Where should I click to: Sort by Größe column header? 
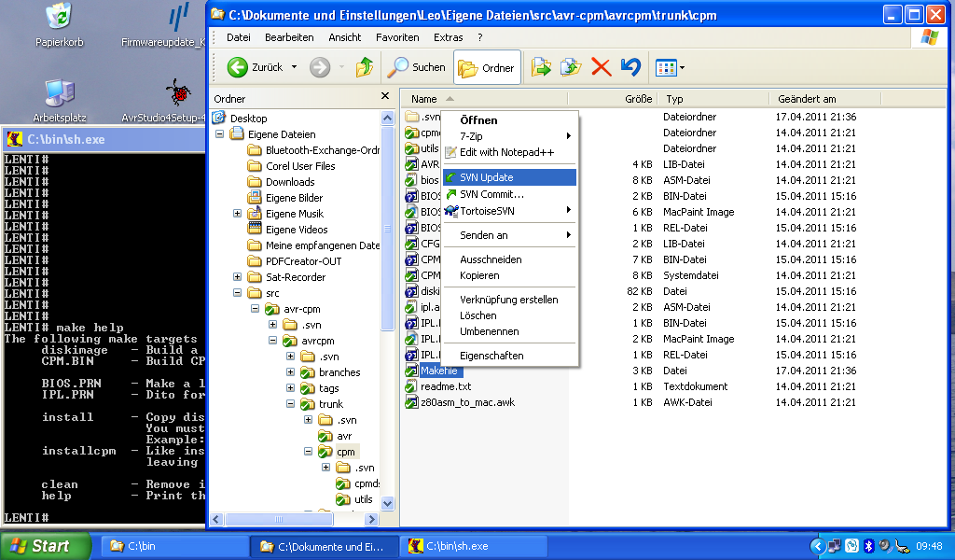(613, 99)
